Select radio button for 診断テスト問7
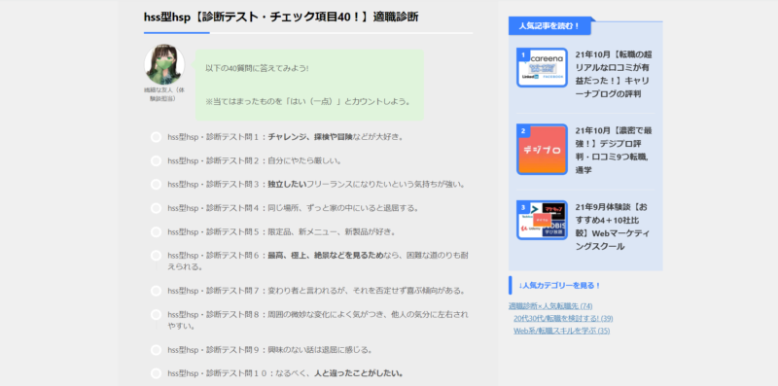The height and width of the screenshot is (386, 778). point(156,291)
